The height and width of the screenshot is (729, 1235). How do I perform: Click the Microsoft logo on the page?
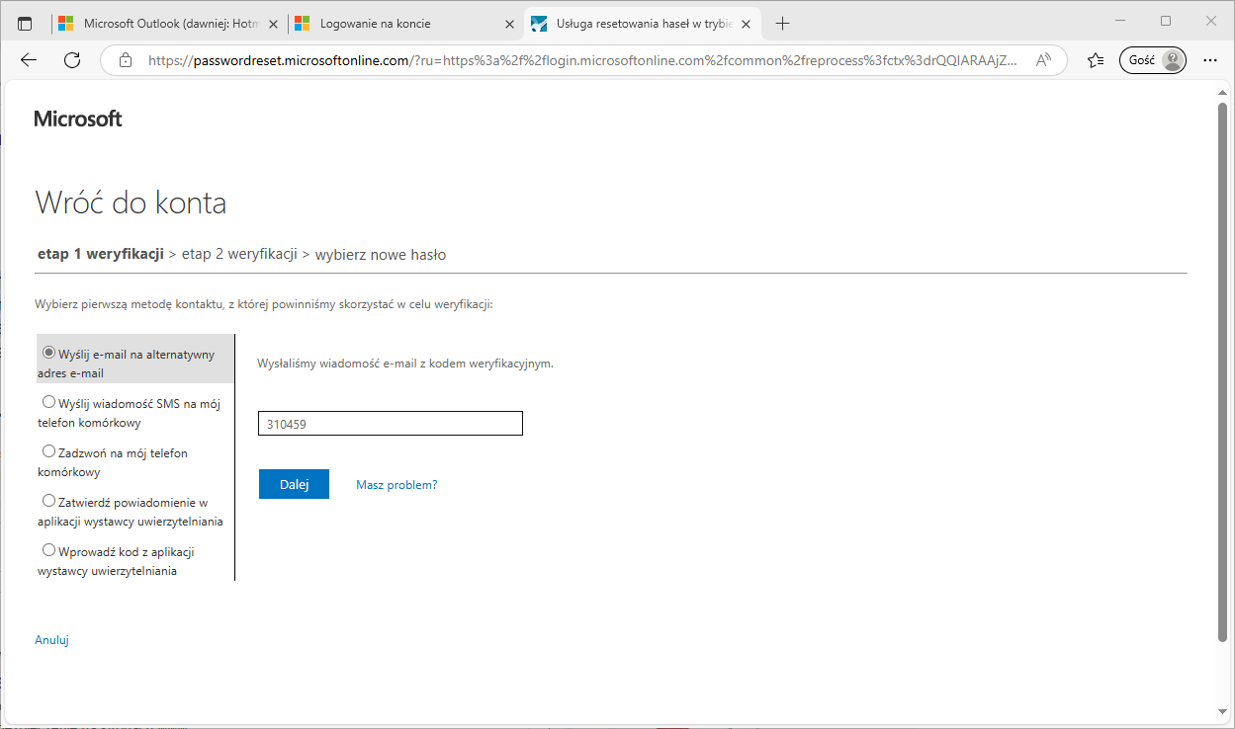(x=78, y=119)
